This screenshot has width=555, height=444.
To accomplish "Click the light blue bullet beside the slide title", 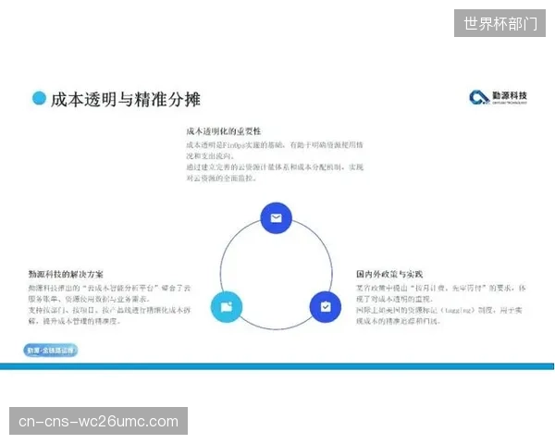I will [39, 98].
